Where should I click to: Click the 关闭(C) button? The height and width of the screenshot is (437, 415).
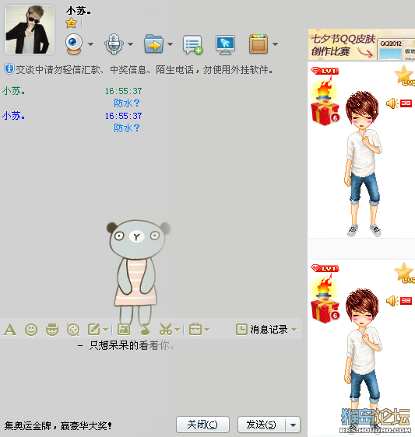coord(202,425)
